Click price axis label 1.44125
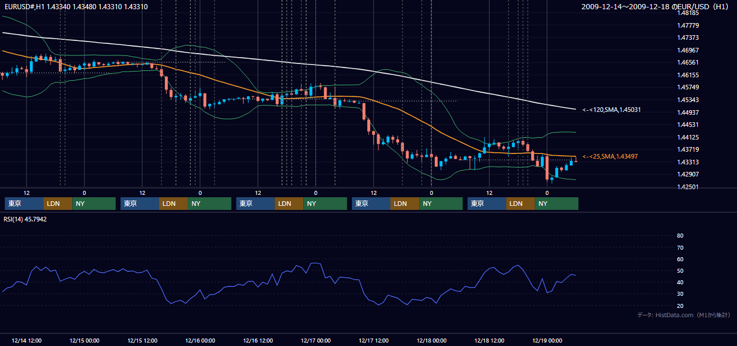The width and height of the screenshot is (737, 346). (687, 137)
